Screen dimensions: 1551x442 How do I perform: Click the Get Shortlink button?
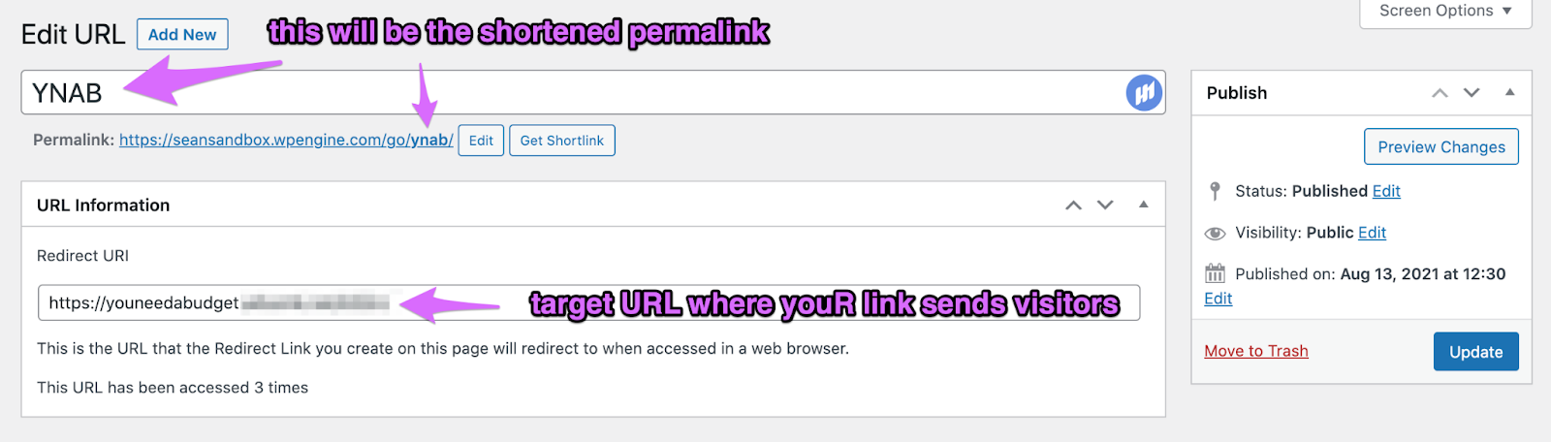click(x=561, y=141)
